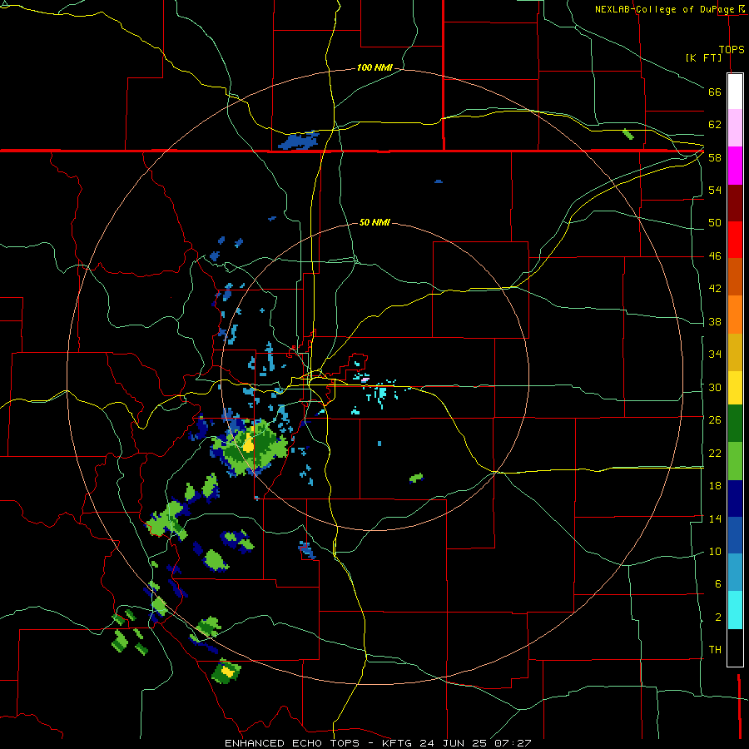The height and width of the screenshot is (749, 749).
Task: Click the dark red legend swatch
Action: pos(735,203)
